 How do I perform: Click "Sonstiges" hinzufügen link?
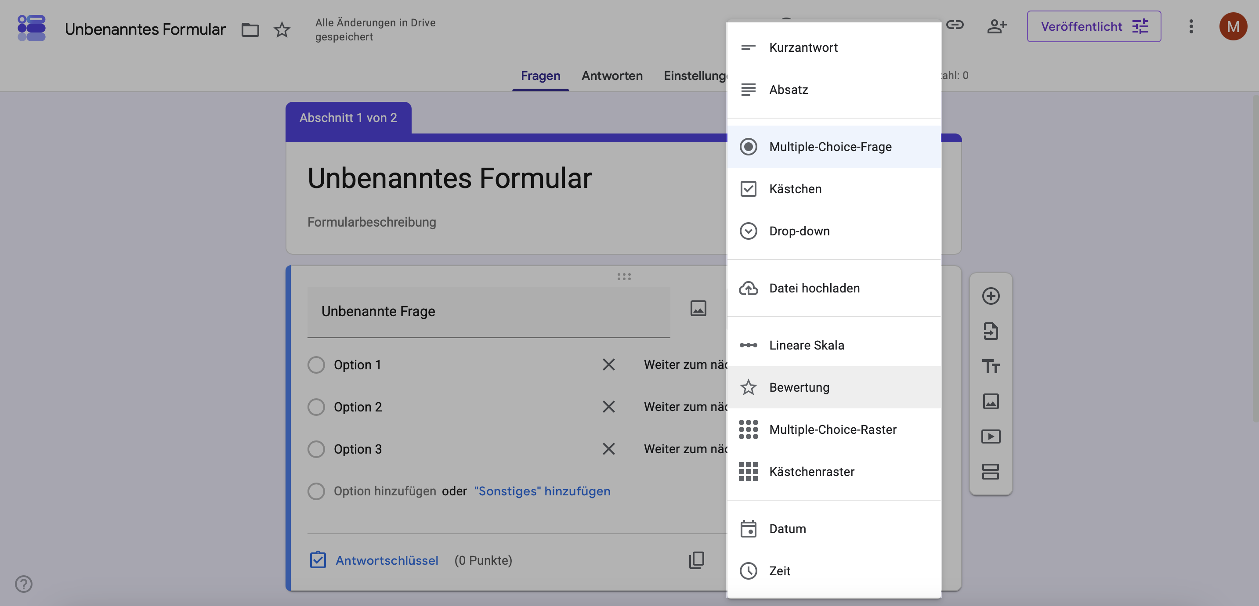[542, 491]
